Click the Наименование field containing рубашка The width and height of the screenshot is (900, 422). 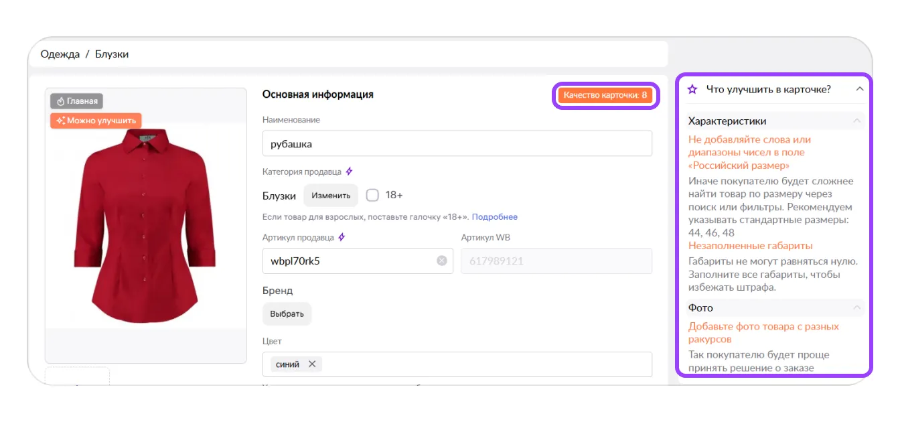457,143
